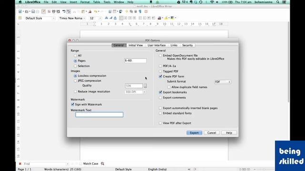Click the Justified alignment icon
This screenshot has width=305, height=171.
tap(134, 18)
